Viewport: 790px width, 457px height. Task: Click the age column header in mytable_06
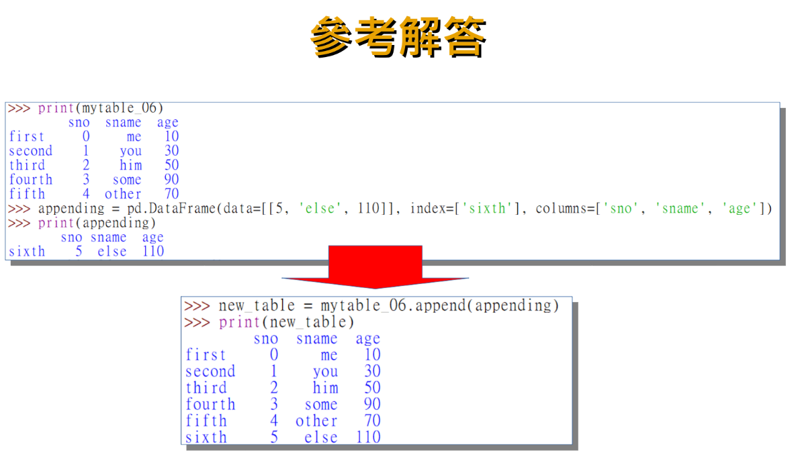click(167, 121)
